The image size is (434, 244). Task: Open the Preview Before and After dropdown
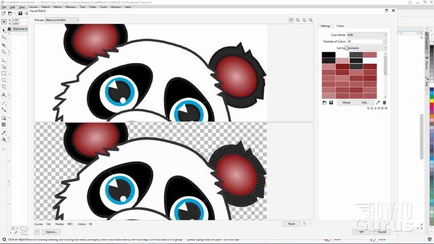(62, 20)
